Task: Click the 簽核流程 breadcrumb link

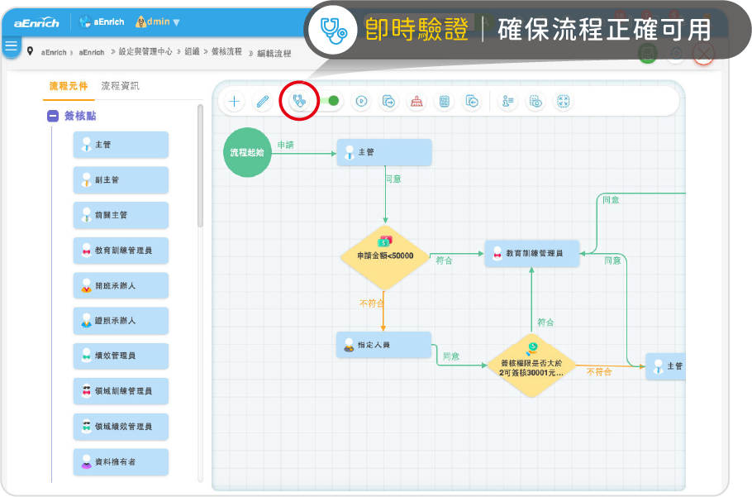Action: click(227, 51)
